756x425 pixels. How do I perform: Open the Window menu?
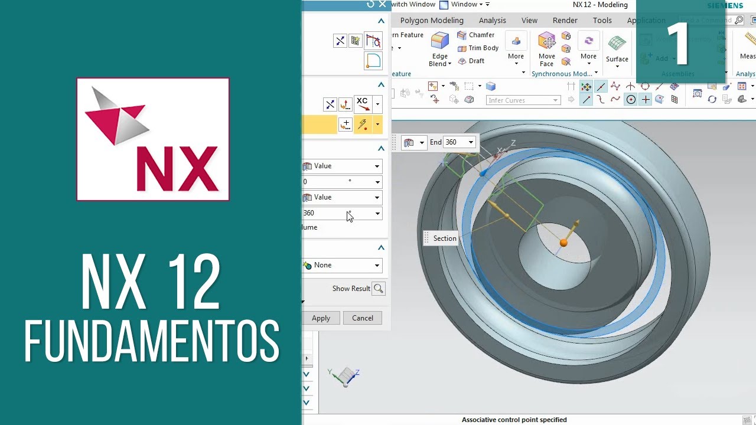click(x=467, y=5)
